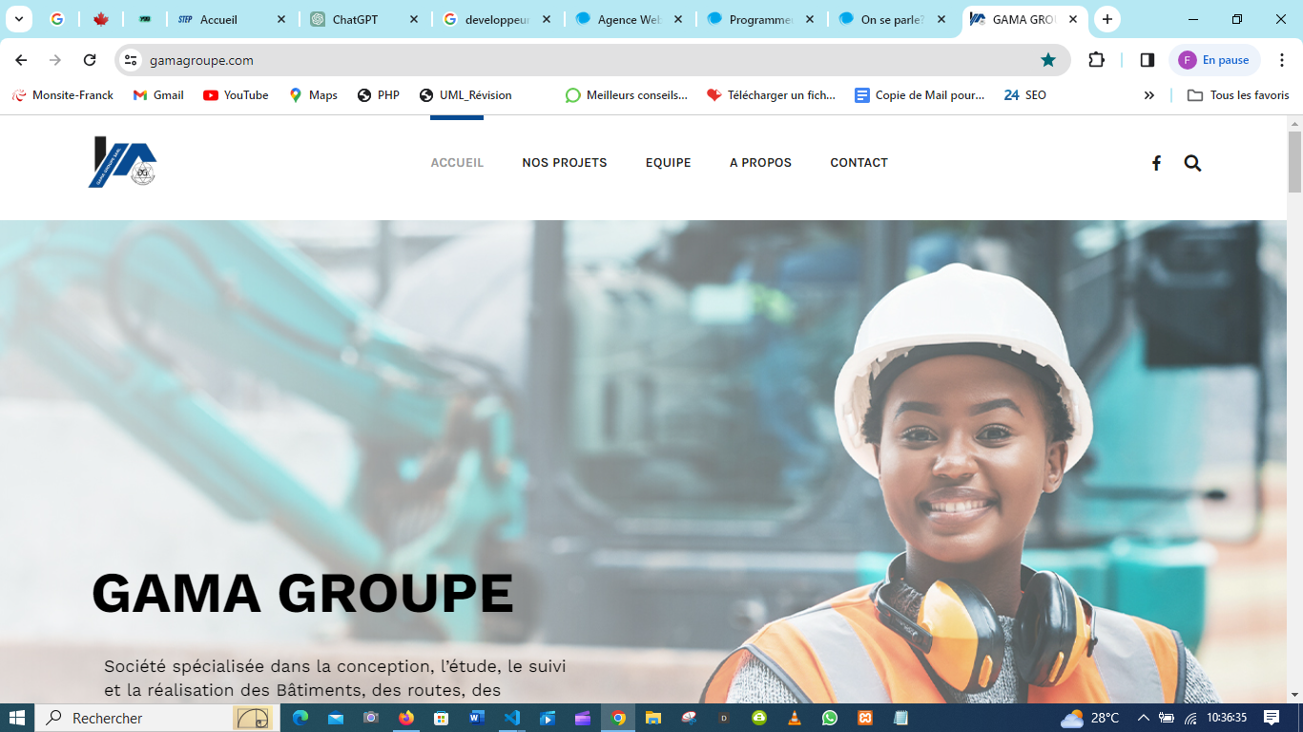Image resolution: width=1303 pixels, height=732 pixels.
Task: Open the Monsite-Franck bookmark
Action: coord(63,95)
